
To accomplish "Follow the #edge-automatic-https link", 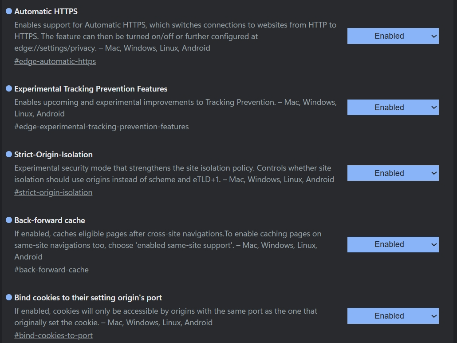I will [55, 61].
